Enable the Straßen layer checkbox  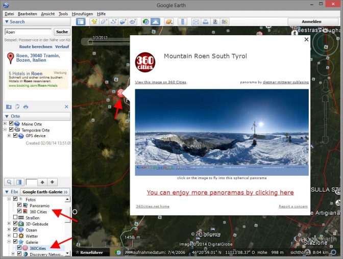tap(15, 217)
